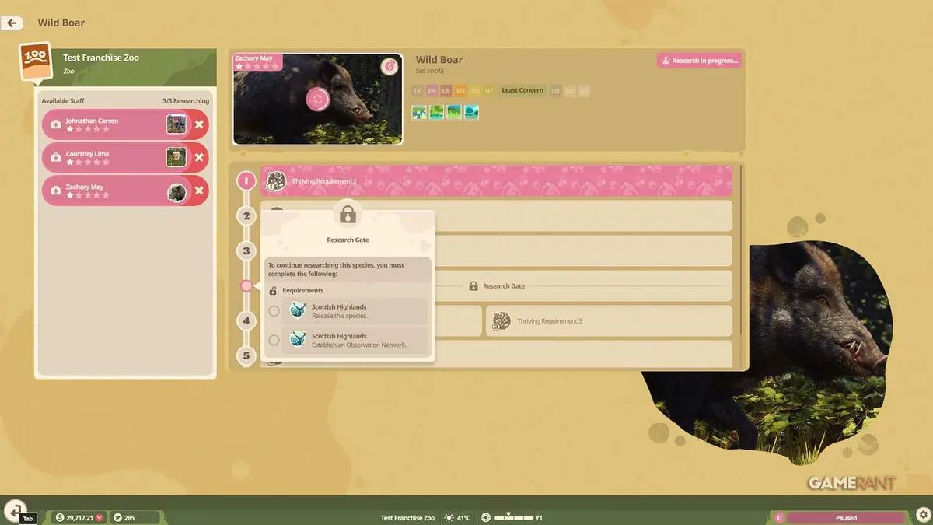Select the pink Research Gate timeline dot

pyautogui.click(x=246, y=285)
